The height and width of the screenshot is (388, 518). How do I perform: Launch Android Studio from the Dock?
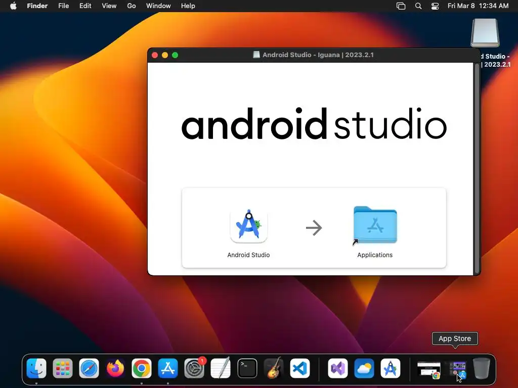pos(391,368)
